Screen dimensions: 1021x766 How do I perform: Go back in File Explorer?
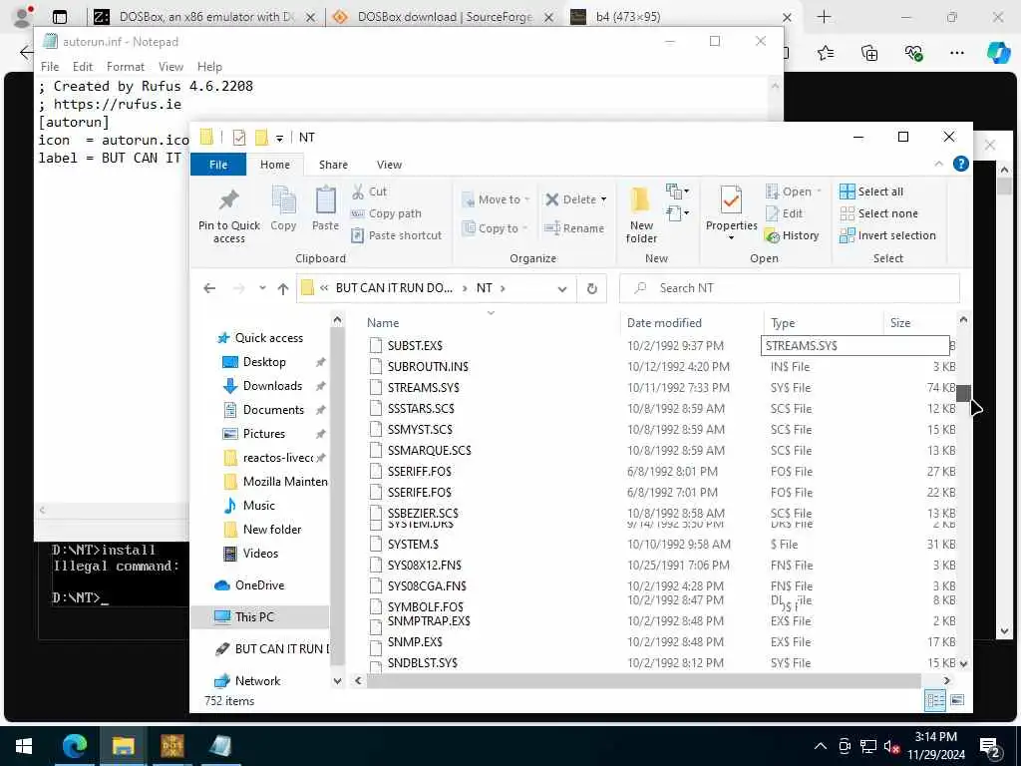209,288
